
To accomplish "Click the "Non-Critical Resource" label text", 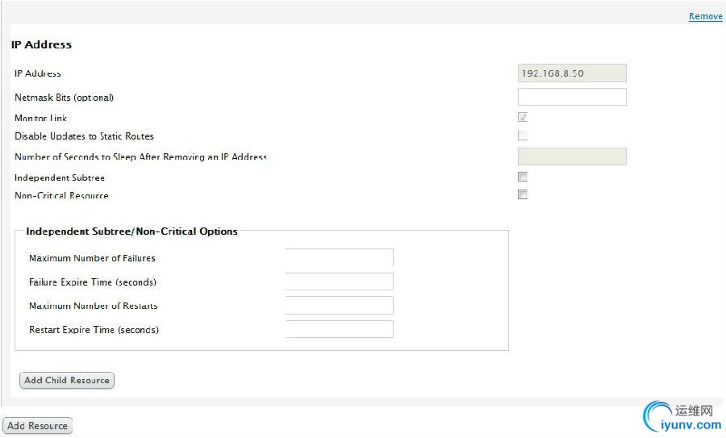I will (x=61, y=195).
